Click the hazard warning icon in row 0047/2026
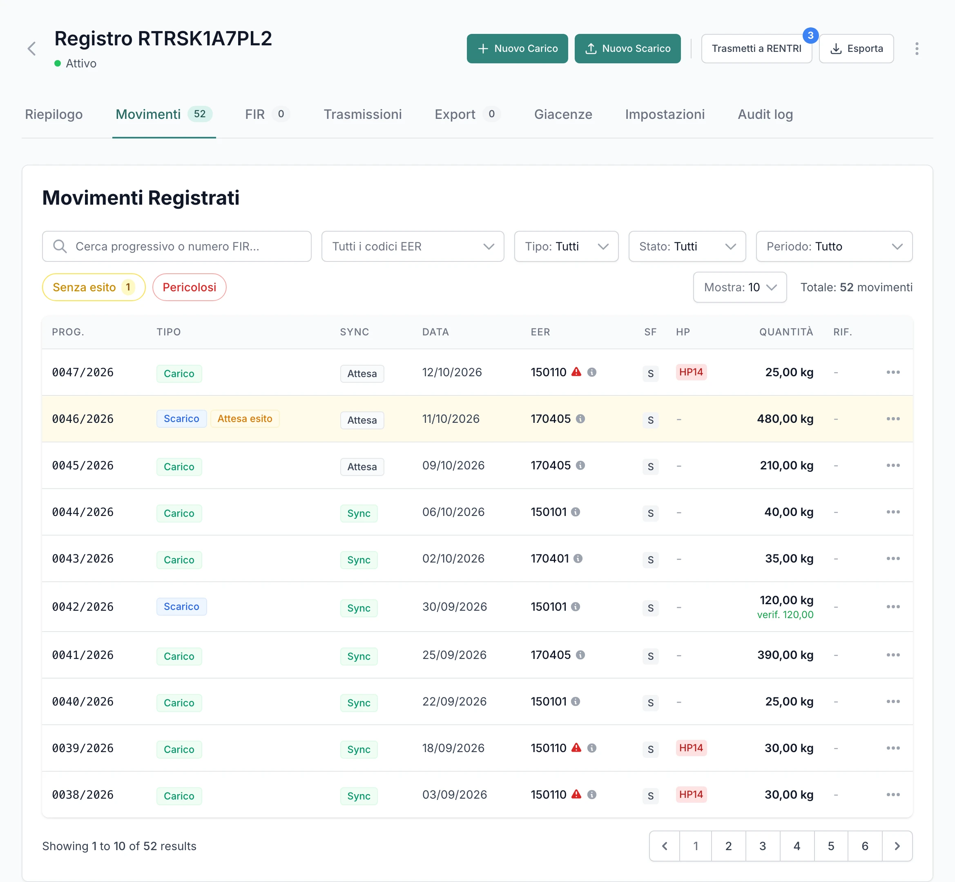 point(576,371)
